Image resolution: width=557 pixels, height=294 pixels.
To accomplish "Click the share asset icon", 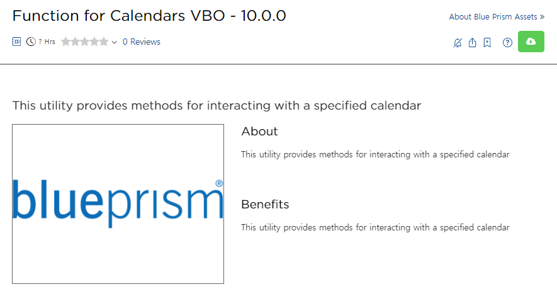I will (x=473, y=43).
